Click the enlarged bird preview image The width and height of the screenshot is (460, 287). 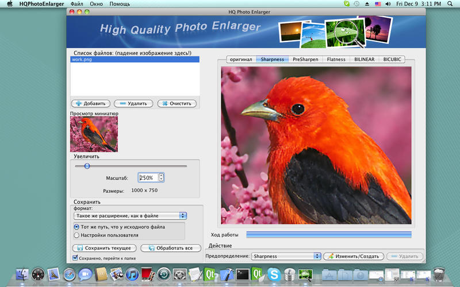(316, 145)
